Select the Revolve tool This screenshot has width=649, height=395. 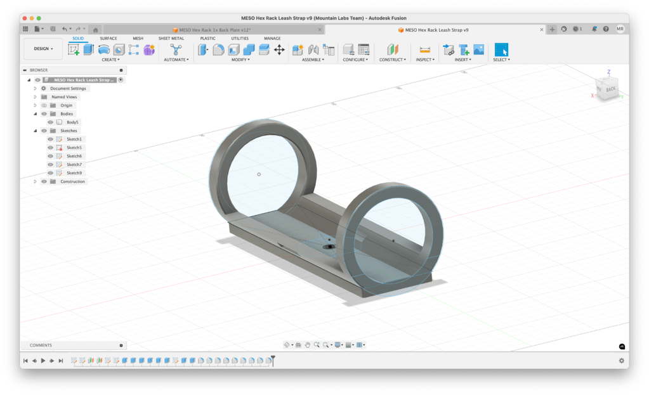click(104, 49)
